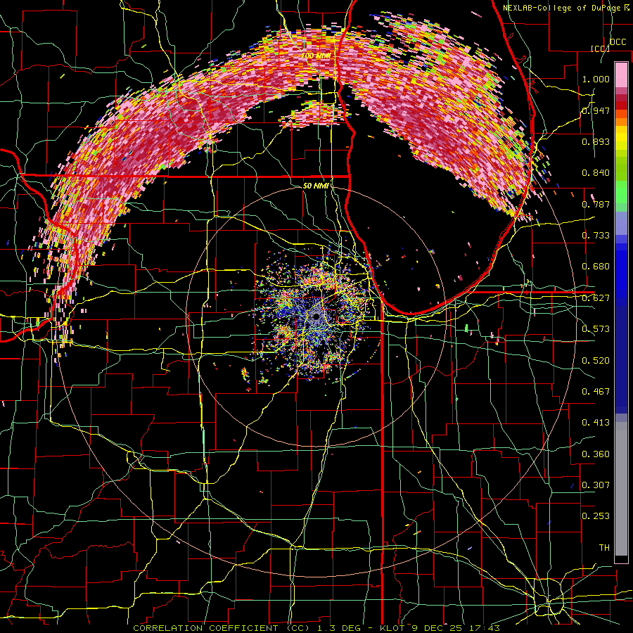633x633 pixels.
Task: Select the gray segment of the color bar
Action: click(621, 489)
